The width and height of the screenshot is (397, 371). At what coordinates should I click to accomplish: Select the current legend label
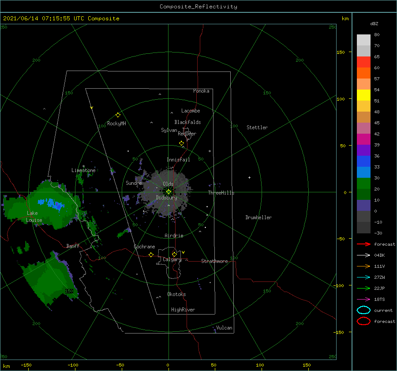(x=383, y=310)
